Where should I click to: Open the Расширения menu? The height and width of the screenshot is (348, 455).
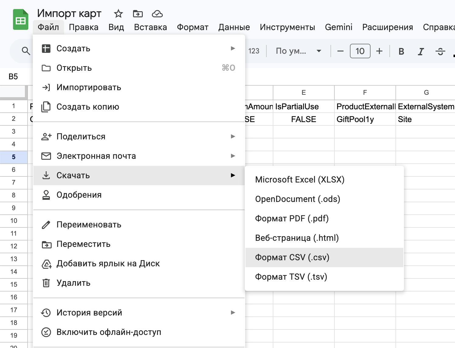pyautogui.click(x=388, y=27)
